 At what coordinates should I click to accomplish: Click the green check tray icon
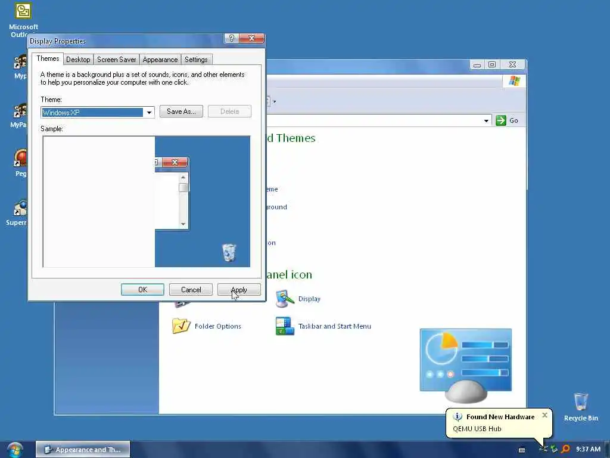[x=554, y=449]
